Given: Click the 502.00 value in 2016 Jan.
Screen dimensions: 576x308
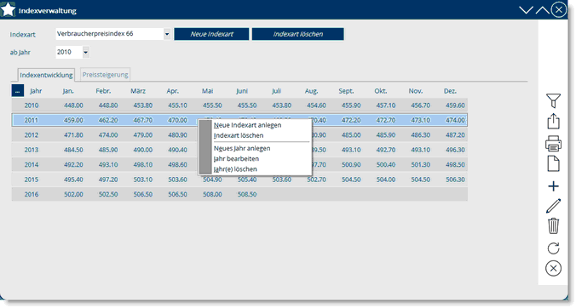Looking at the screenshot, I should pyautogui.click(x=73, y=194).
